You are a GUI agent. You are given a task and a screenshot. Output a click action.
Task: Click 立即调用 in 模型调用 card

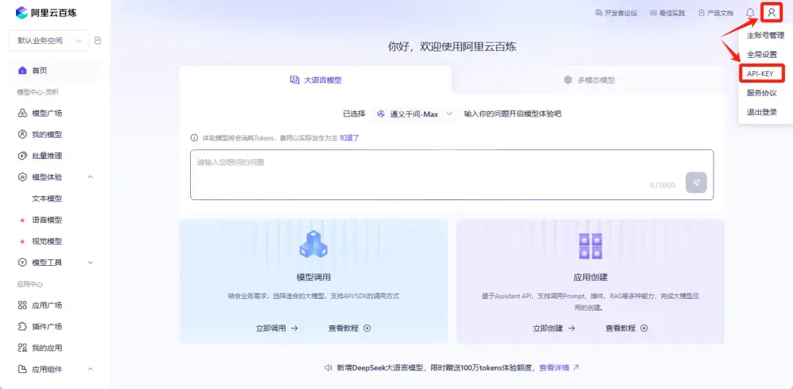tap(277, 328)
